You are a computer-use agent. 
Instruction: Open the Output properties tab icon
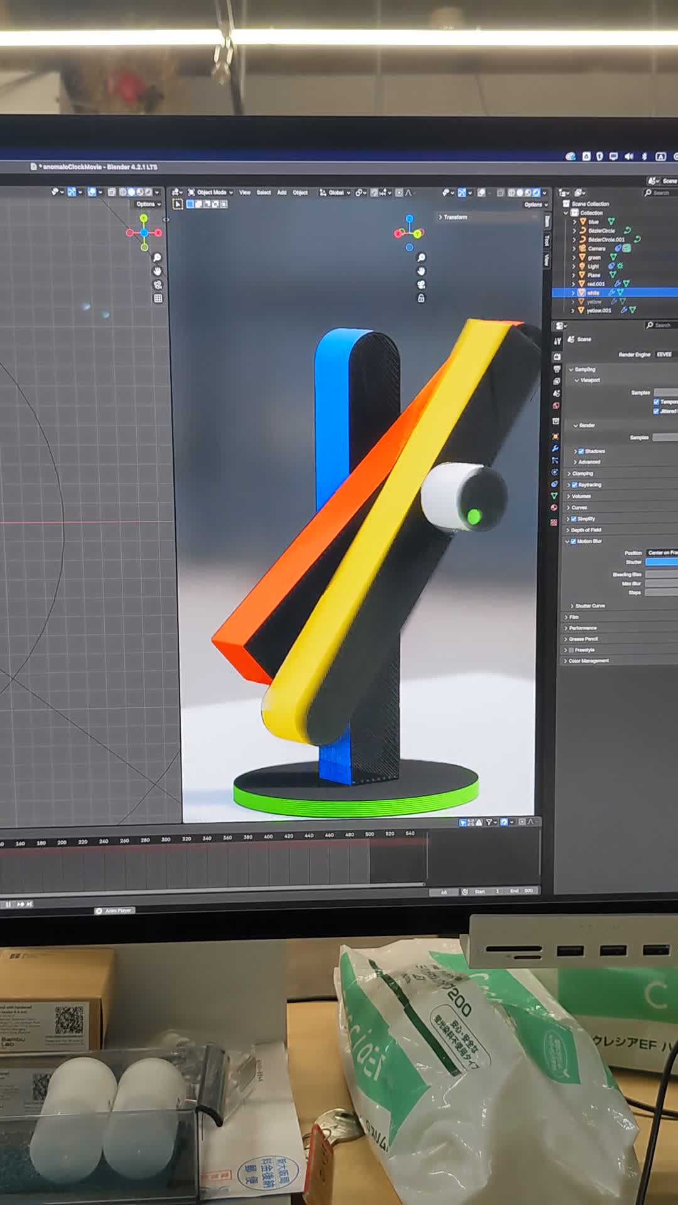[556, 369]
